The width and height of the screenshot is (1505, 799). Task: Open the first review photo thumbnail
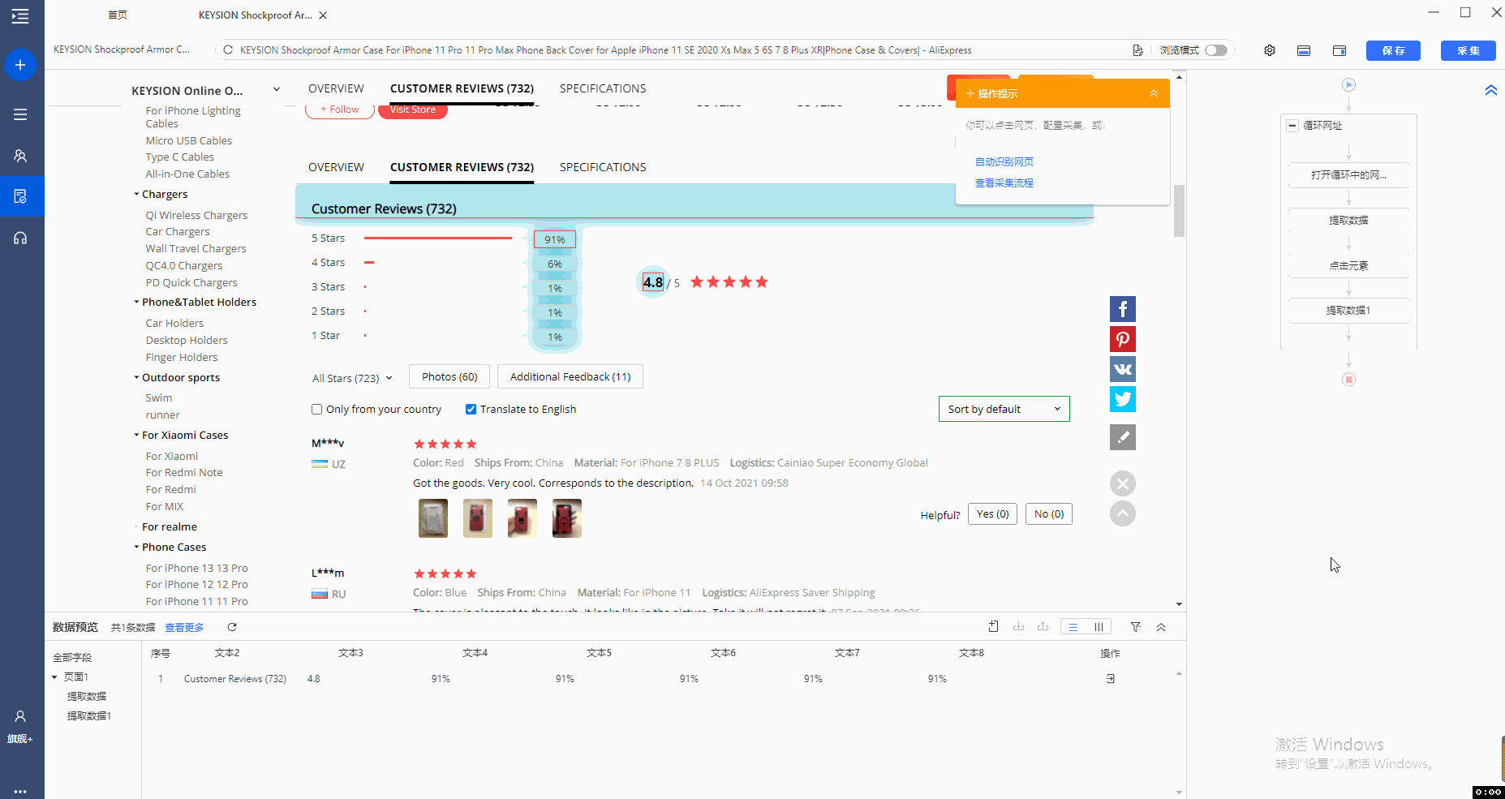[x=433, y=518]
